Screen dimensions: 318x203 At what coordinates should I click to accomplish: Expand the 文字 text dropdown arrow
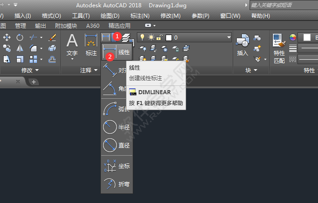[x=72, y=59]
